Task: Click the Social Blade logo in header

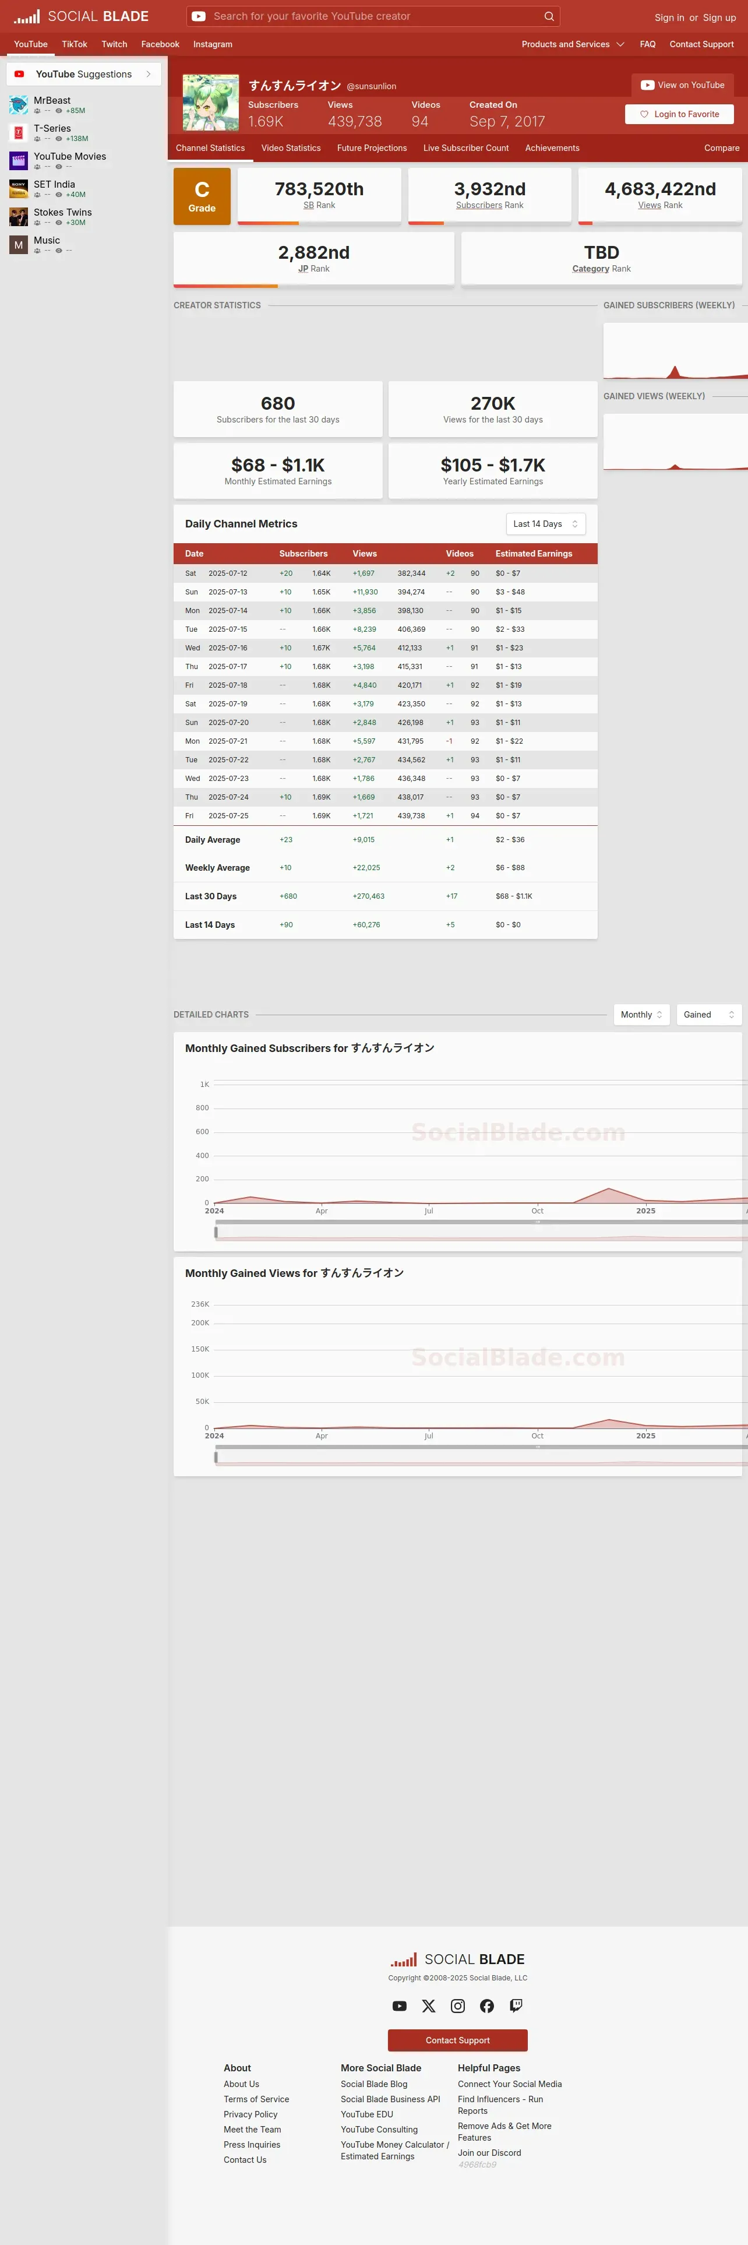Action: [81, 16]
